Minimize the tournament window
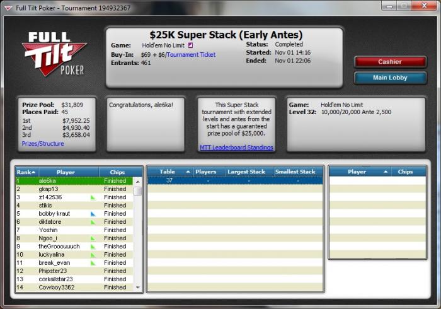This screenshot has width=441, height=309. tap(389, 6)
